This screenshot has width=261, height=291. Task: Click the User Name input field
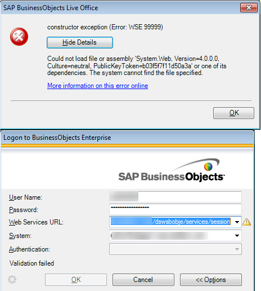click(x=175, y=197)
